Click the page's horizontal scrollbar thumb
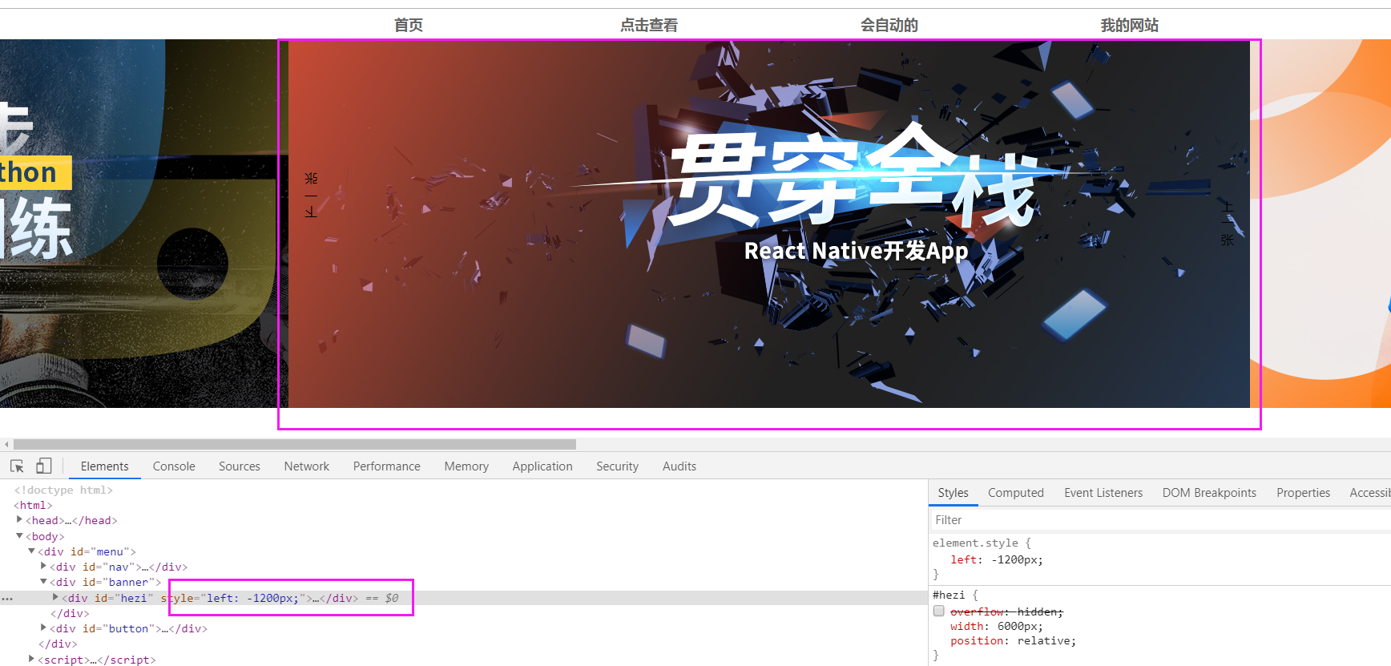The width and height of the screenshot is (1391, 666). pos(295,444)
